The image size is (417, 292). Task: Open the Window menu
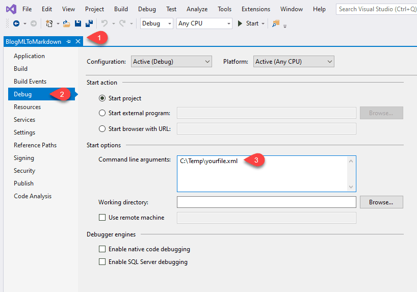(x=292, y=9)
